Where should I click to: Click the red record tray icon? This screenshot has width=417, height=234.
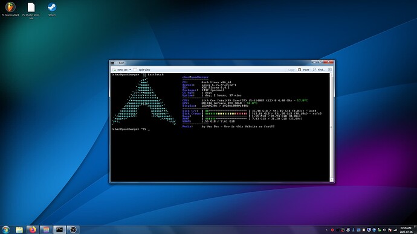tap(332, 230)
